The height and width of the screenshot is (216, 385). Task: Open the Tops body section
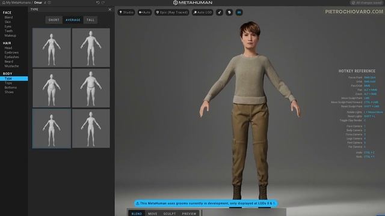click(x=8, y=83)
